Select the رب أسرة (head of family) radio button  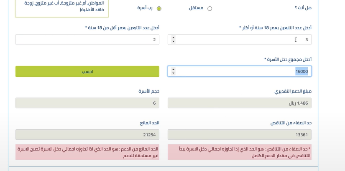point(159,9)
